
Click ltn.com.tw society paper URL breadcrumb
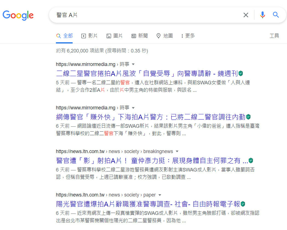pos(106,195)
